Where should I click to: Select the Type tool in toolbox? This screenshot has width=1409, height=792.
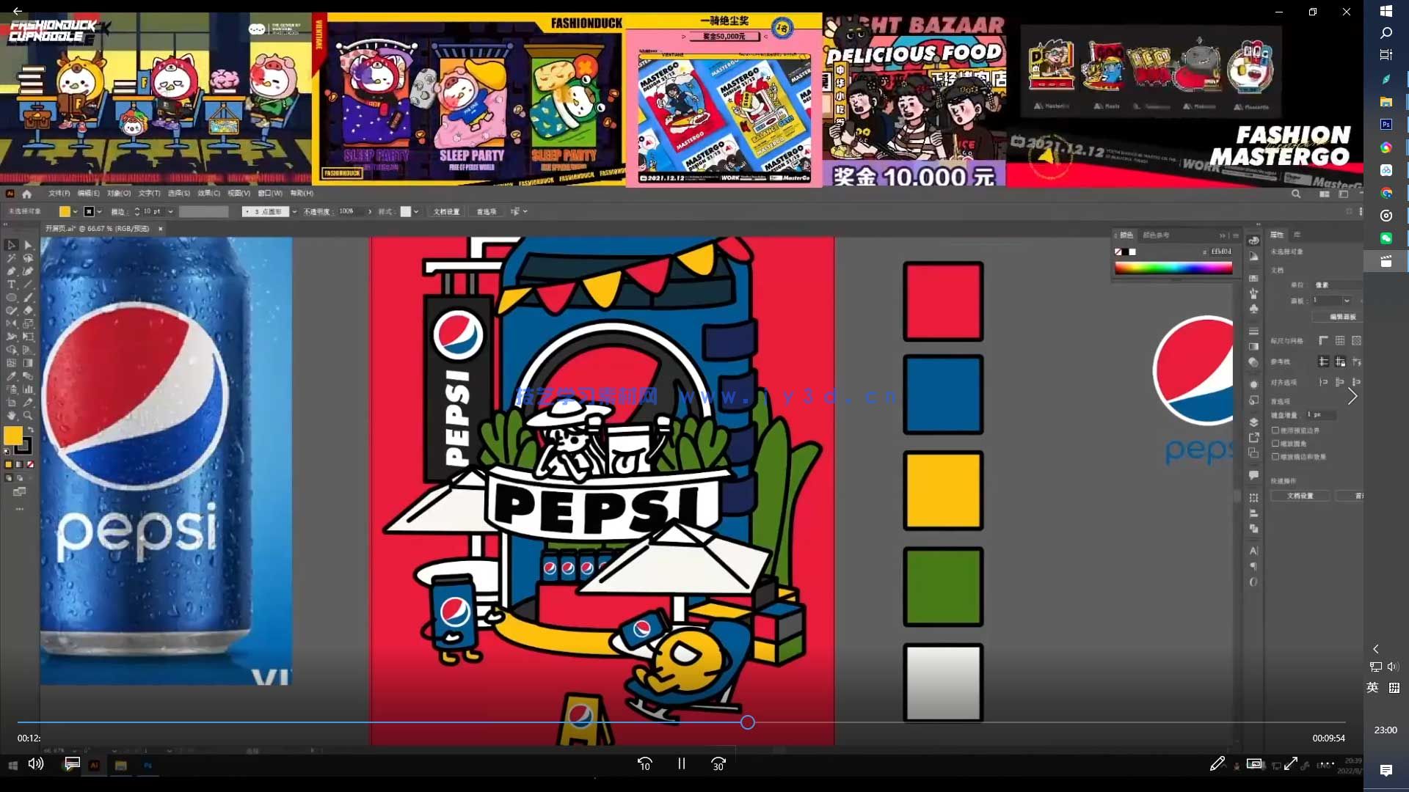pos(11,285)
